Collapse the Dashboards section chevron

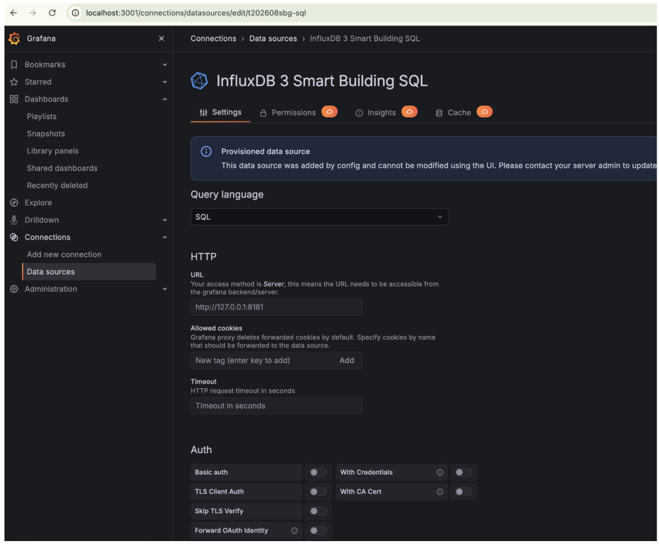[x=165, y=99]
